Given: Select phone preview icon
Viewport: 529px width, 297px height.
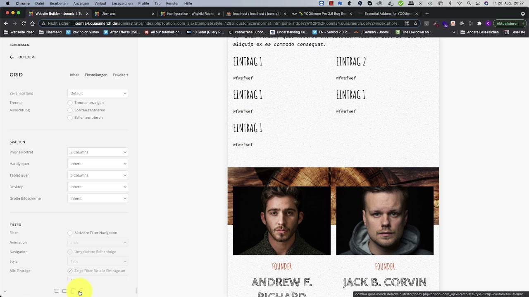Looking at the screenshot, I should (81, 291).
